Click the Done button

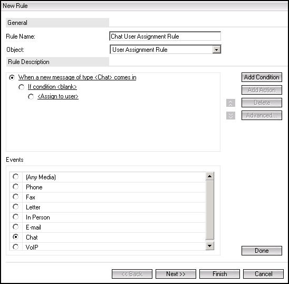click(x=262, y=251)
